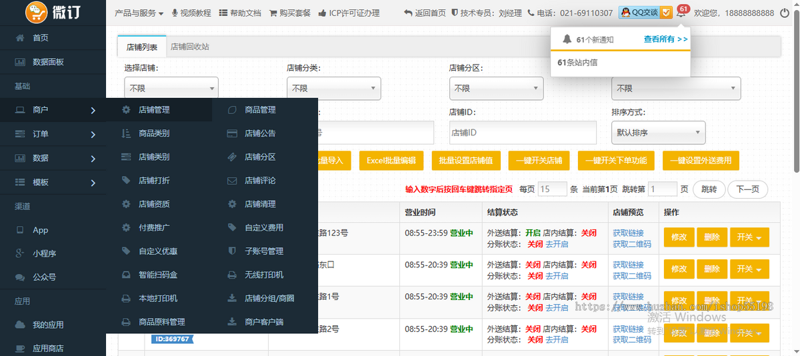Viewport: 800px width, 356px height.
Task: Click the 公众号 chat icon in sidebar
Action: (19, 277)
